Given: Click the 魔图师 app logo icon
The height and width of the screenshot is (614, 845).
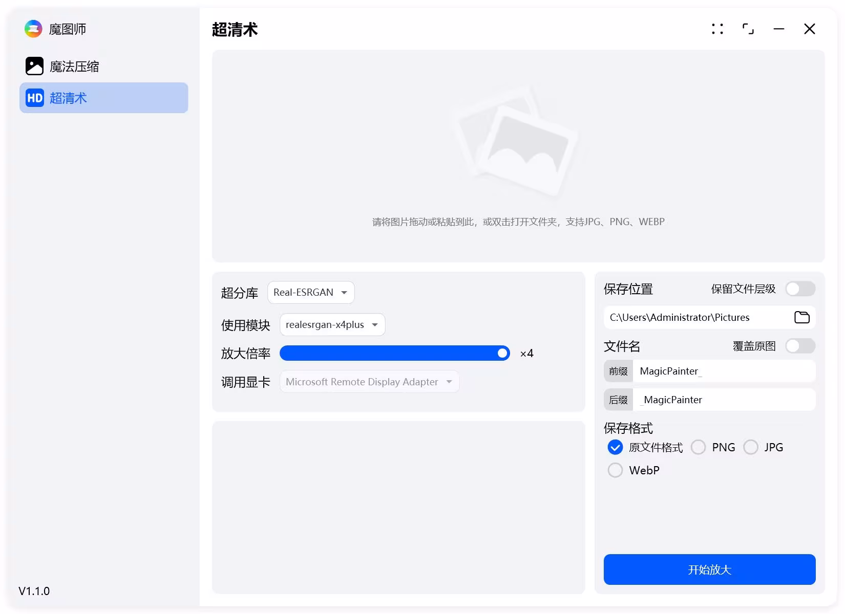Looking at the screenshot, I should [x=33, y=29].
